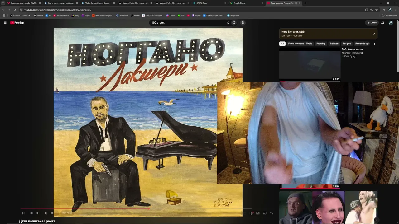Show more filter chips with right arrow
399x224 pixels.
click(x=374, y=44)
